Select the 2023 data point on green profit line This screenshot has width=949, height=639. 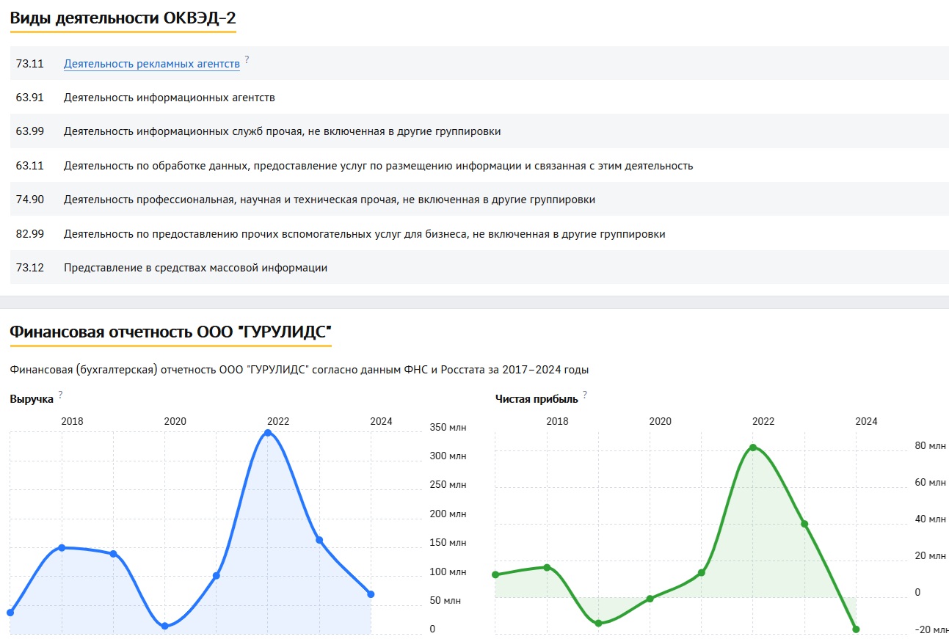coord(804,524)
